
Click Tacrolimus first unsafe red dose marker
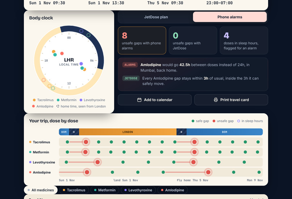coord(86,142)
